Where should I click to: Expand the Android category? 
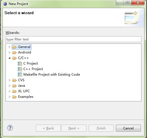click(9, 52)
